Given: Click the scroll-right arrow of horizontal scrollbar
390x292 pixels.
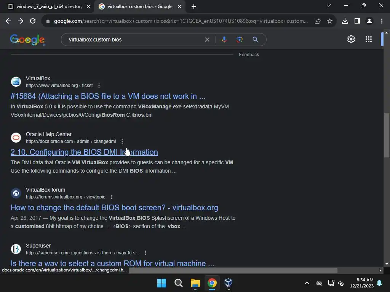Looking at the screenshot, I should click(x=380, y=270).
